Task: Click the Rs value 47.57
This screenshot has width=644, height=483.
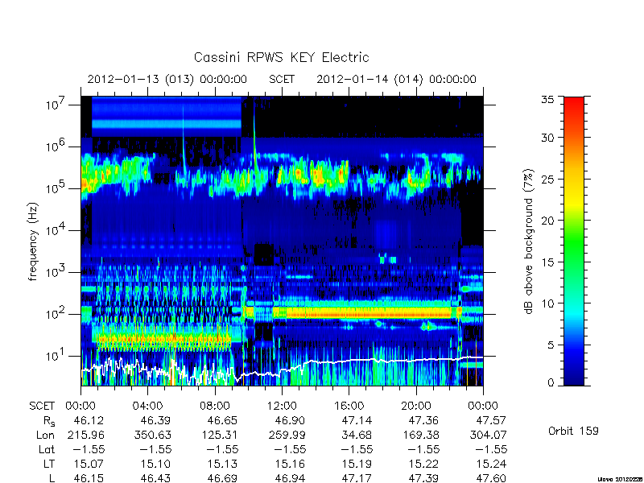Action: 491,420
